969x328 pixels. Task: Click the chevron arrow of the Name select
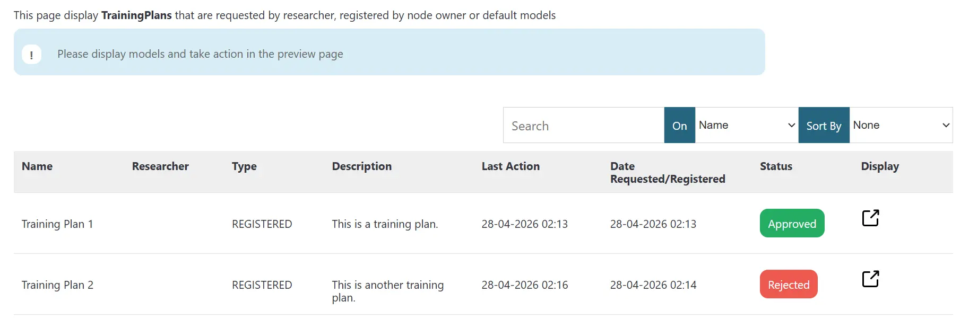click(791, 125)
